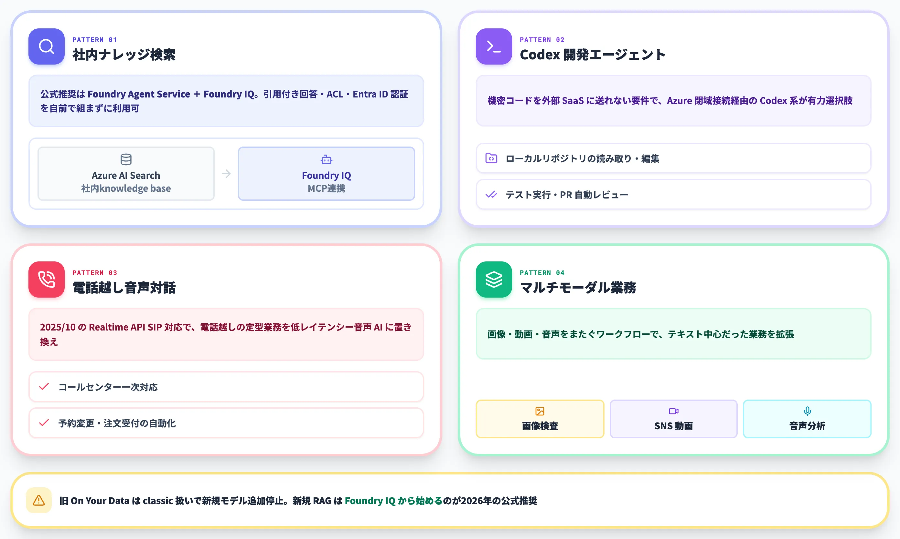Click the magnifier search icon for Pattern 01
The height and width of the screenshot is (539, 900).
pos(47,46)
